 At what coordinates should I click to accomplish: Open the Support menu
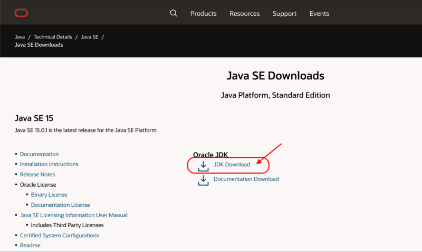(x=284, y=14)
